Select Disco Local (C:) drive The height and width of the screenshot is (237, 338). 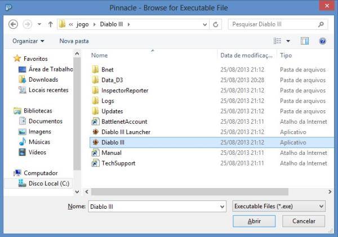(49, 184)
